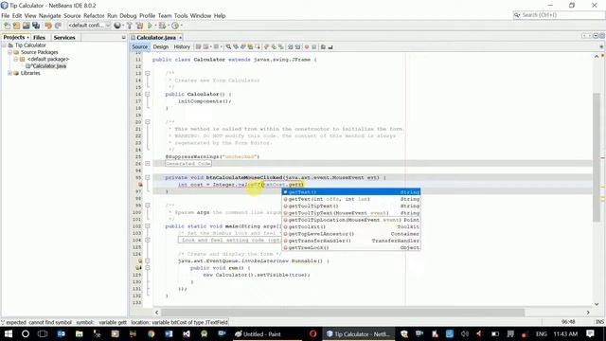Image resolution: width=606 pixels, height=341 pixels.
Task: Switch to the Services tab
Action: tap(64, 38)
